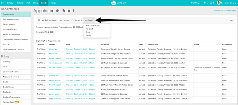Open Credit Memos report
Image resolution: width=238 pixels, height=105 pixels.
click(x=16, y=87)
